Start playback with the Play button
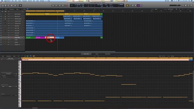This screenshot has height=109, width=194. 63,5
